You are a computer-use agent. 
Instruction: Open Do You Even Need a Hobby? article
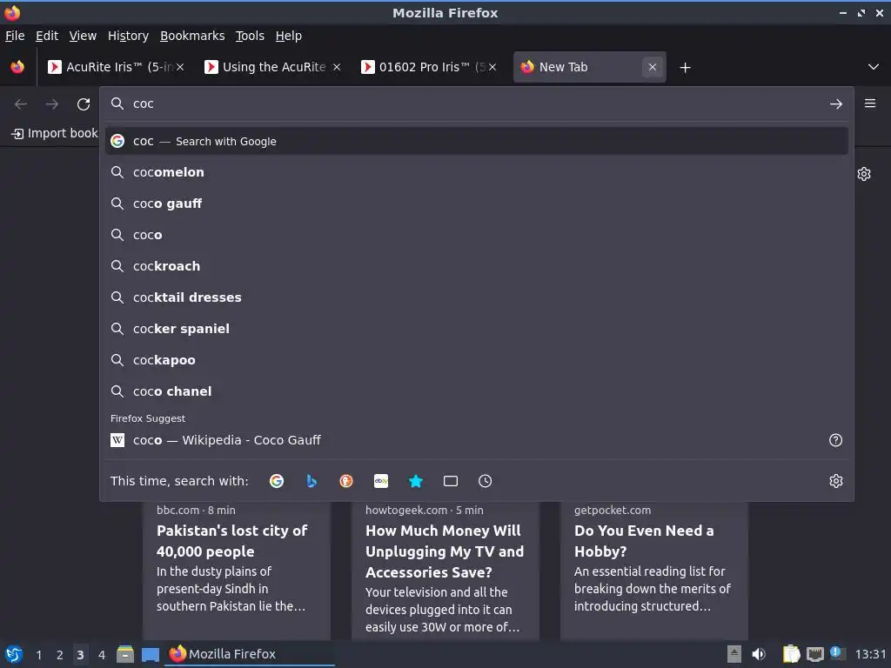(644, 541)
